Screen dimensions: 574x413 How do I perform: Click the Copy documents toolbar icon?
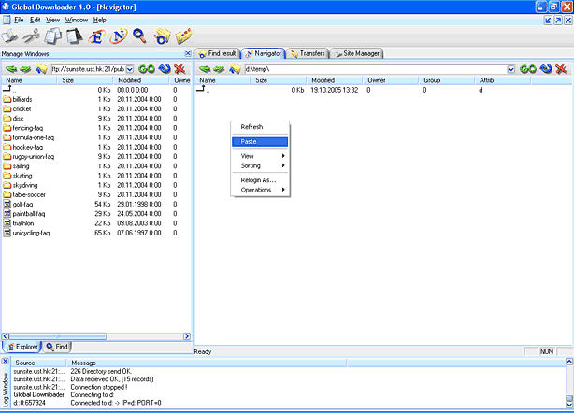point(53,36)
